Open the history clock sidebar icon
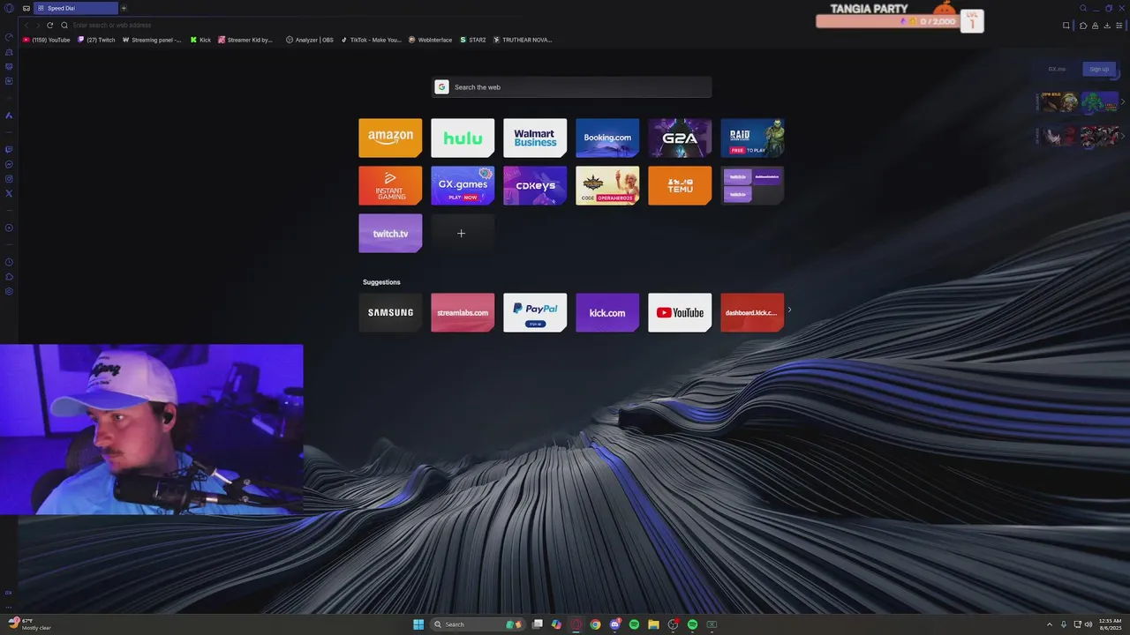 tap(9, 262)
